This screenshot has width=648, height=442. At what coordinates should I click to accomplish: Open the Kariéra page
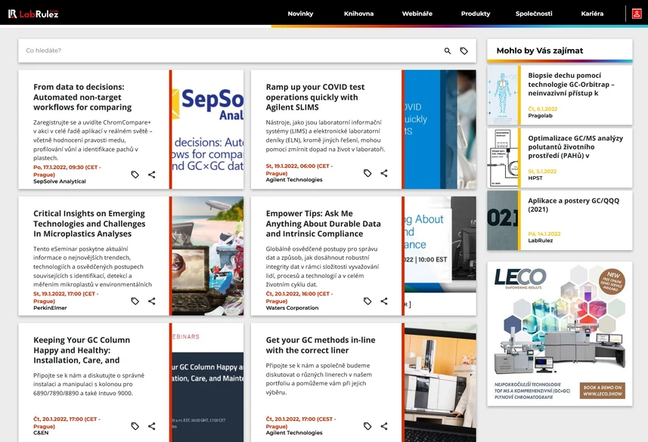click(592, 14)
